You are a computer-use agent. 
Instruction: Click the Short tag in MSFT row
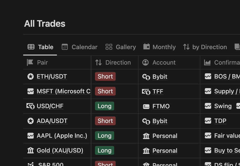(105, 91)
